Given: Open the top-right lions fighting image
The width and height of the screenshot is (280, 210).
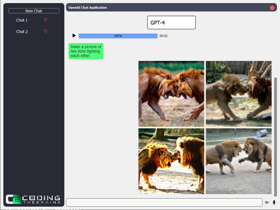Looking at the screenshot, I should 238,94.
